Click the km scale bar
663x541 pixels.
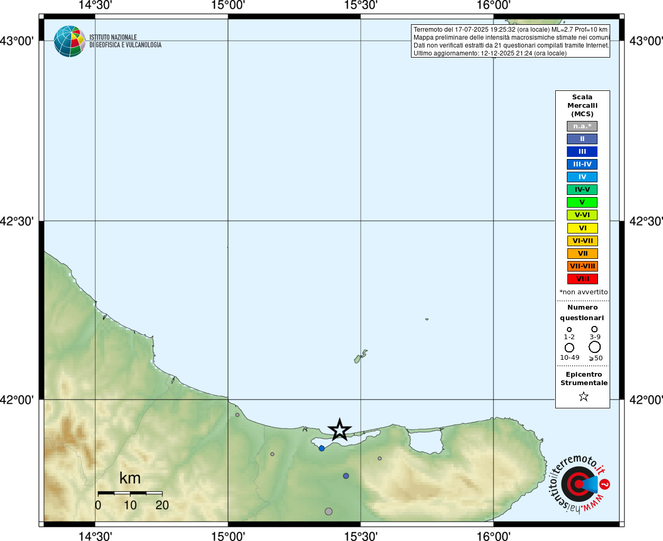(x=130, y=493)
